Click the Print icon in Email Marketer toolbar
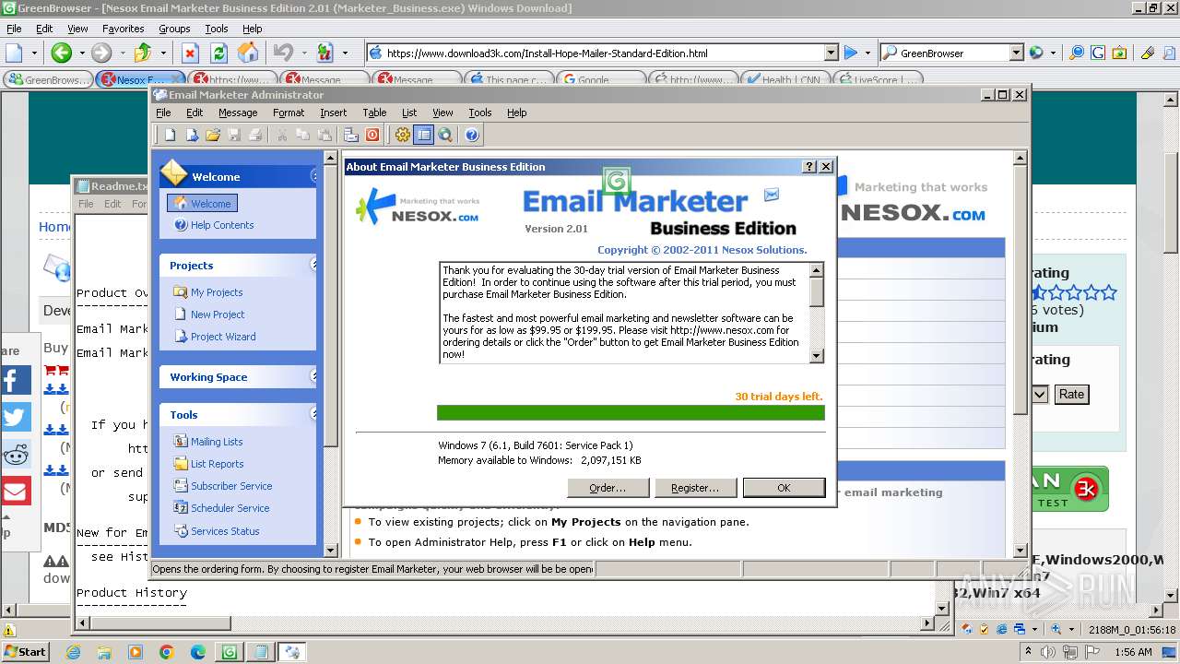 (x=255, y=135)
